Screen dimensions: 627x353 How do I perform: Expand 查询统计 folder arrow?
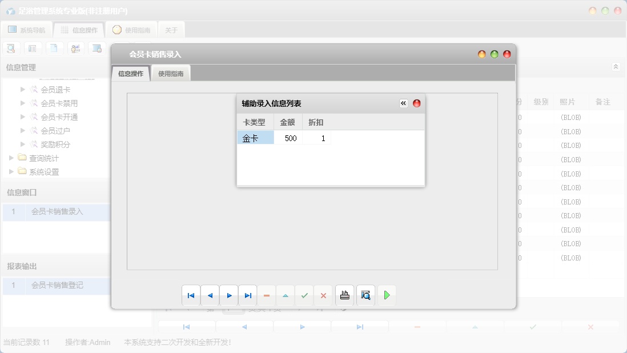click(x=11, y=158)
